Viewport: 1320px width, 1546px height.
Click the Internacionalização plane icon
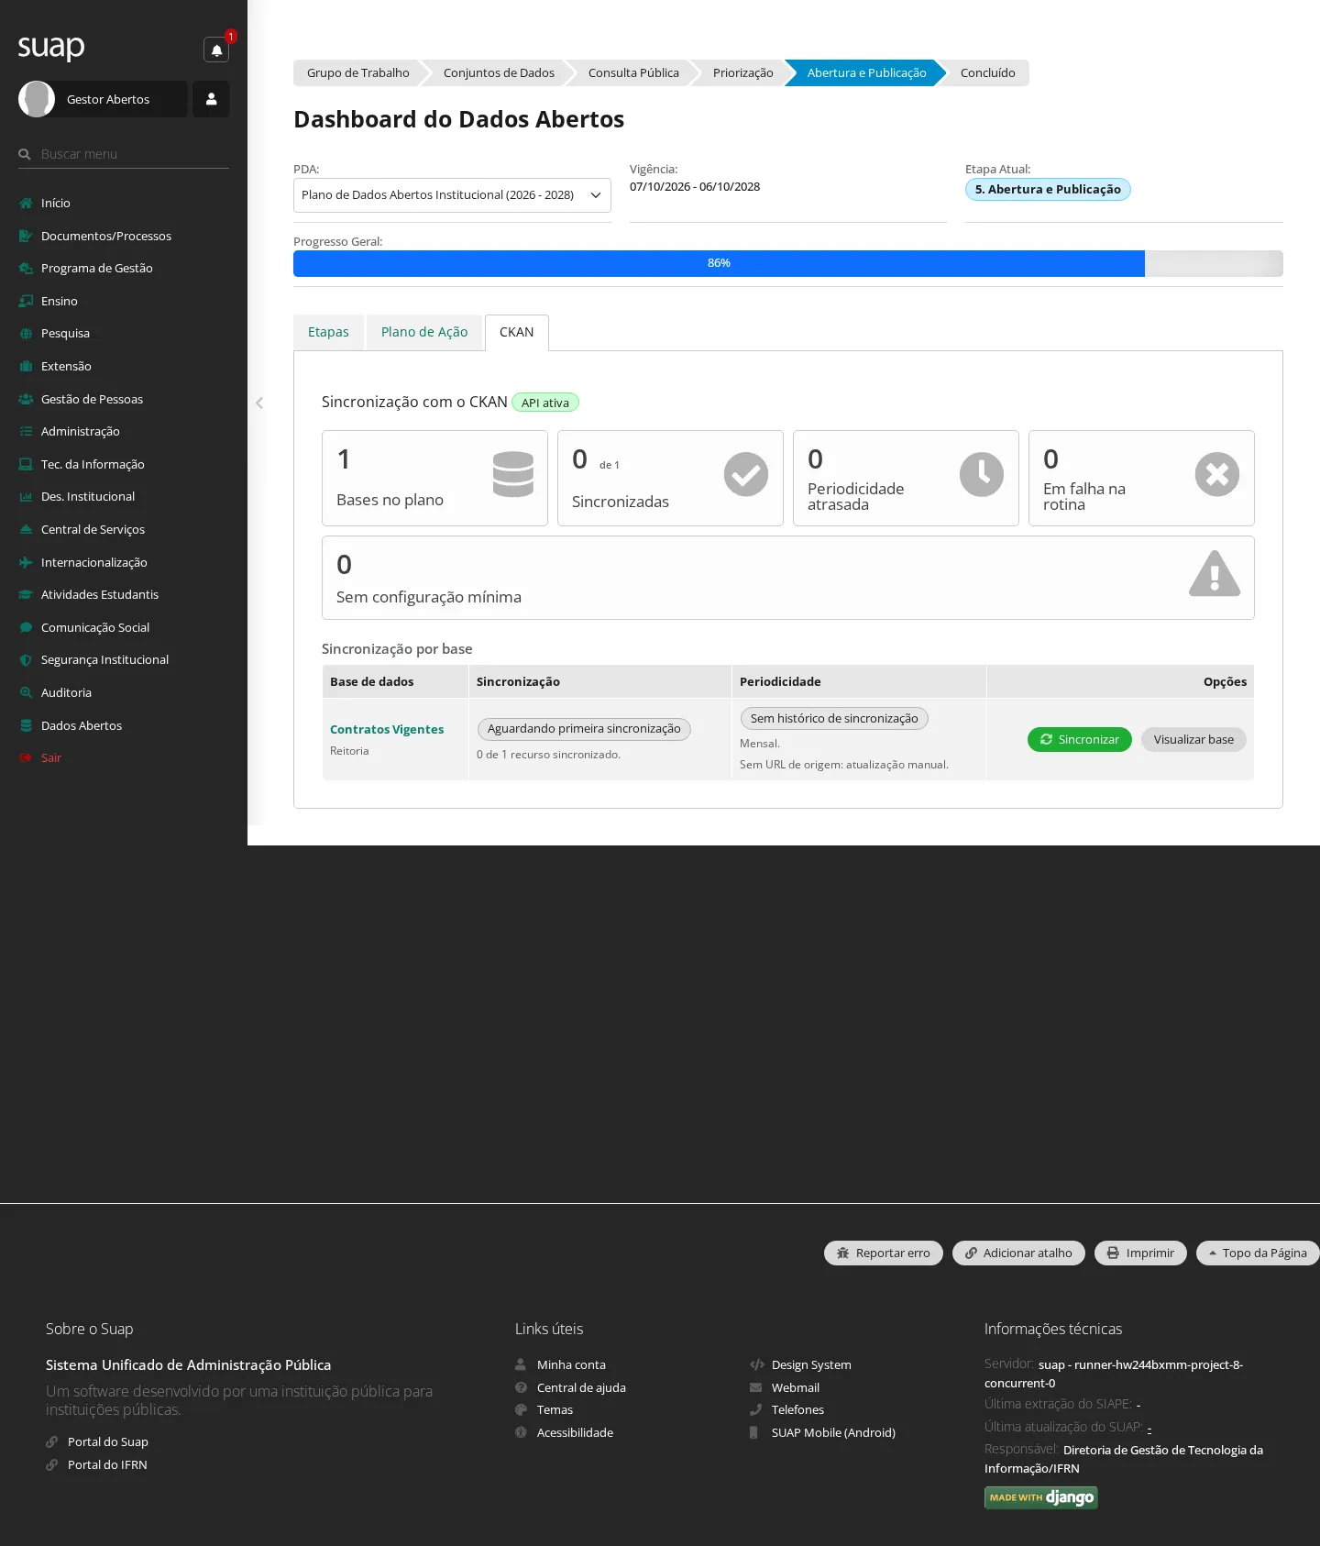click(x=26, y=563)
